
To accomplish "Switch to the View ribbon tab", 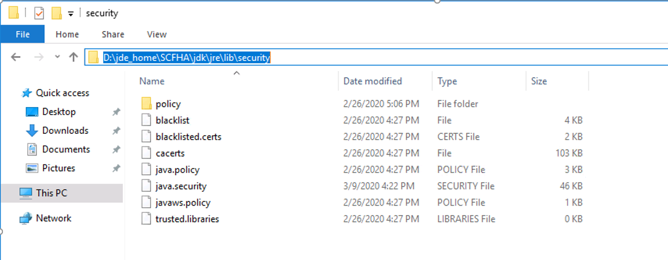I will (156, 35).
